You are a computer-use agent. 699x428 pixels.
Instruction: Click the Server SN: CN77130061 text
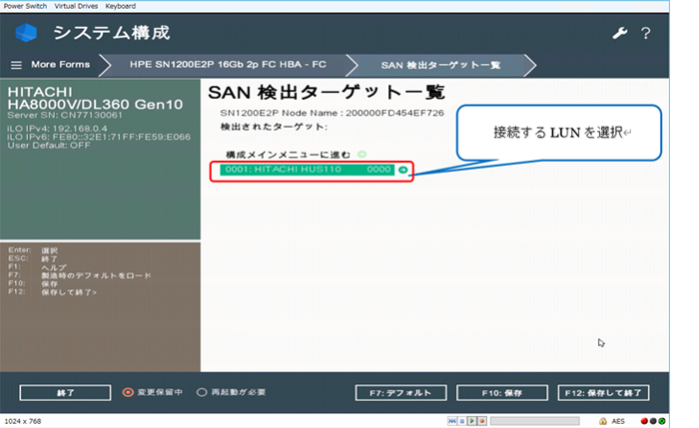click(x=65, y=115)
